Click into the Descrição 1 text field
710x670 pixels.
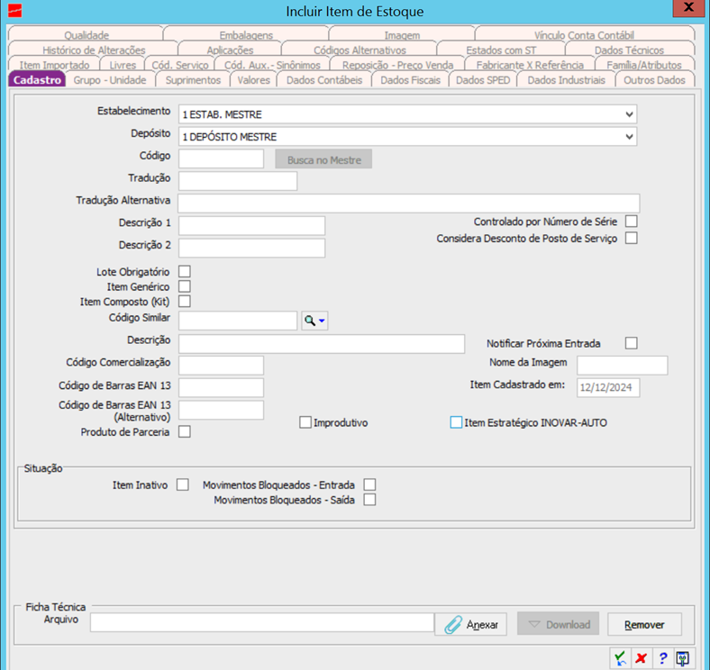(x=251, y=225)
